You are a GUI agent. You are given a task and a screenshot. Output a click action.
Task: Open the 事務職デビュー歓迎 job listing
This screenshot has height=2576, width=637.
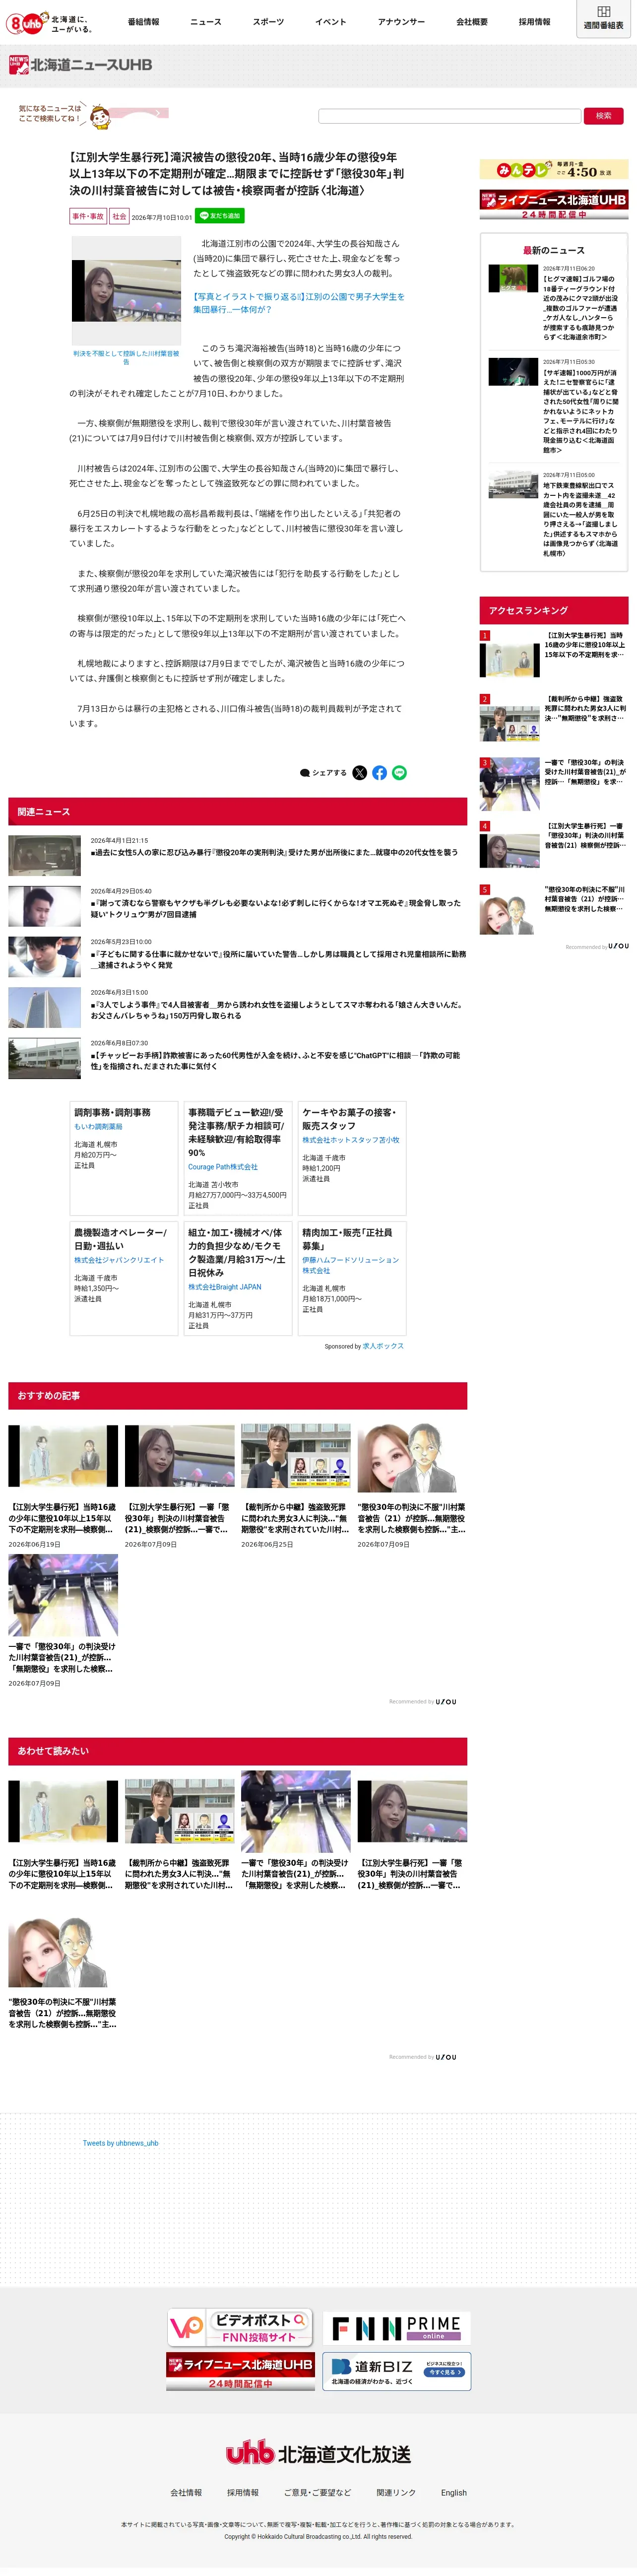click(x=238, y=1158)
